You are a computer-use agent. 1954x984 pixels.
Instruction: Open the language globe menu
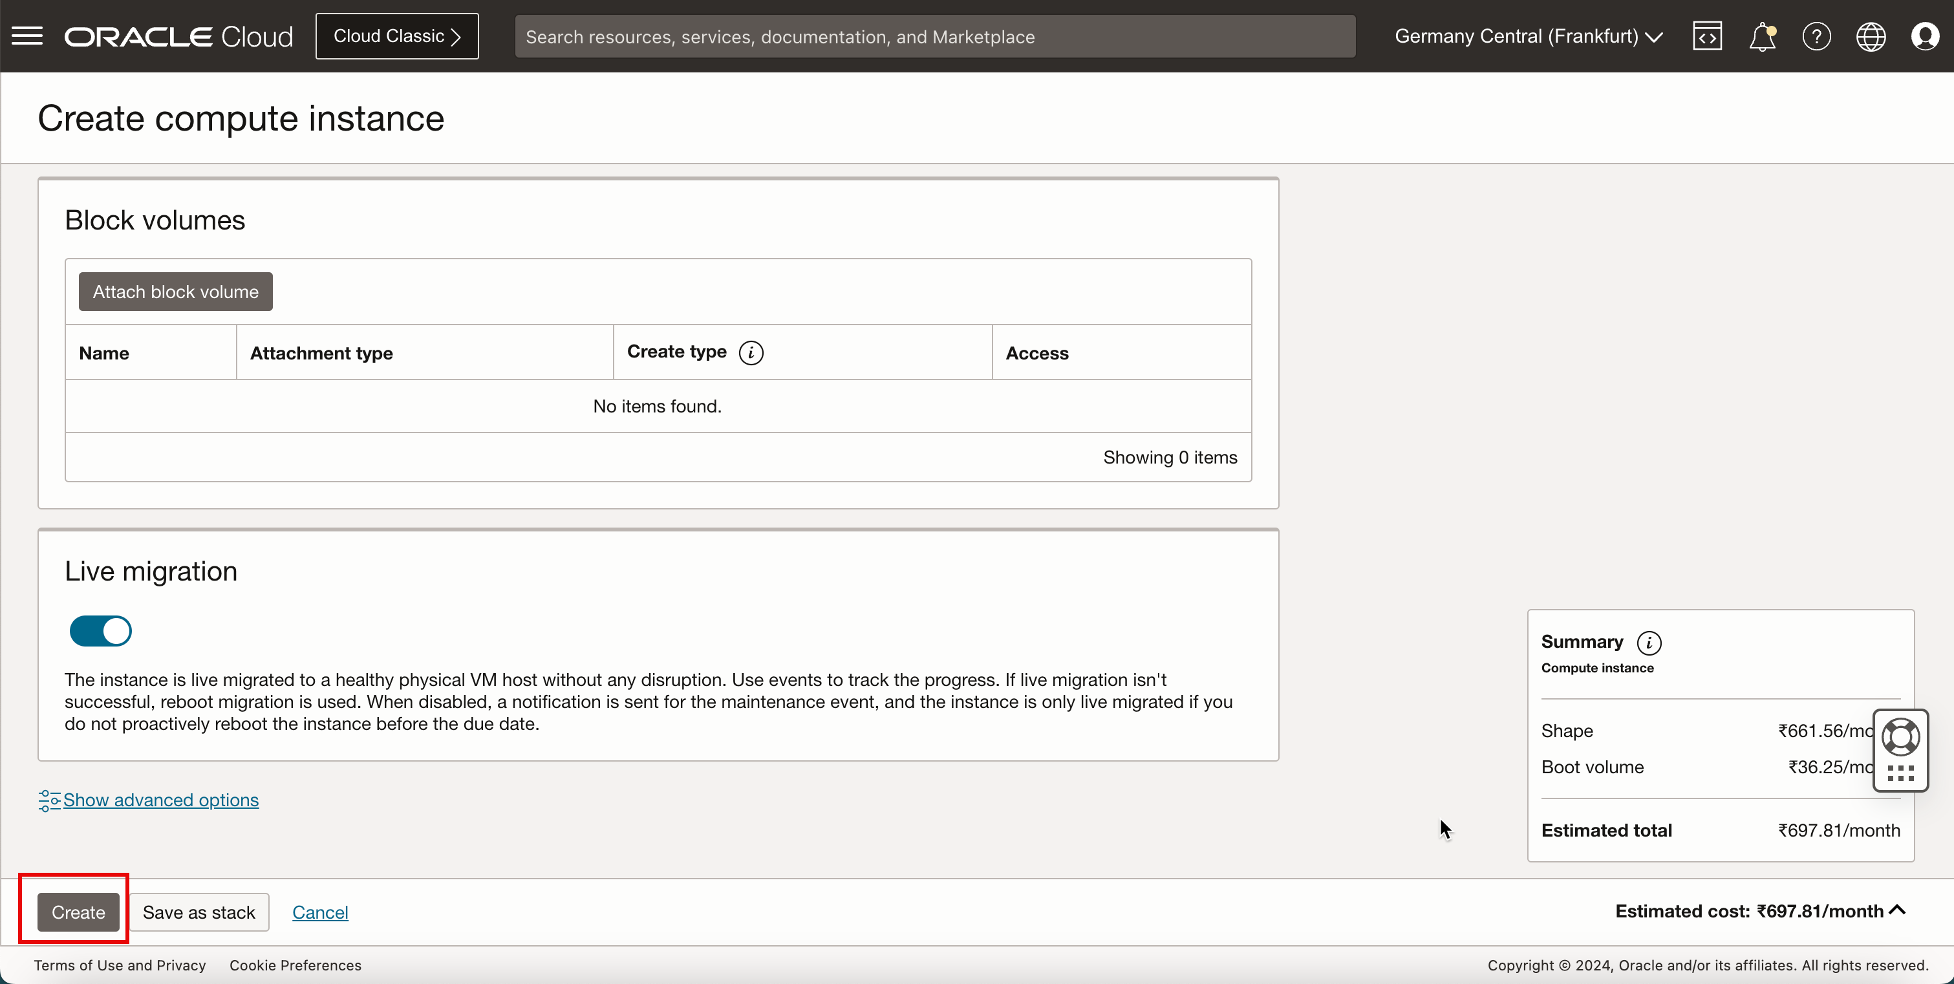pos(1871,36)
